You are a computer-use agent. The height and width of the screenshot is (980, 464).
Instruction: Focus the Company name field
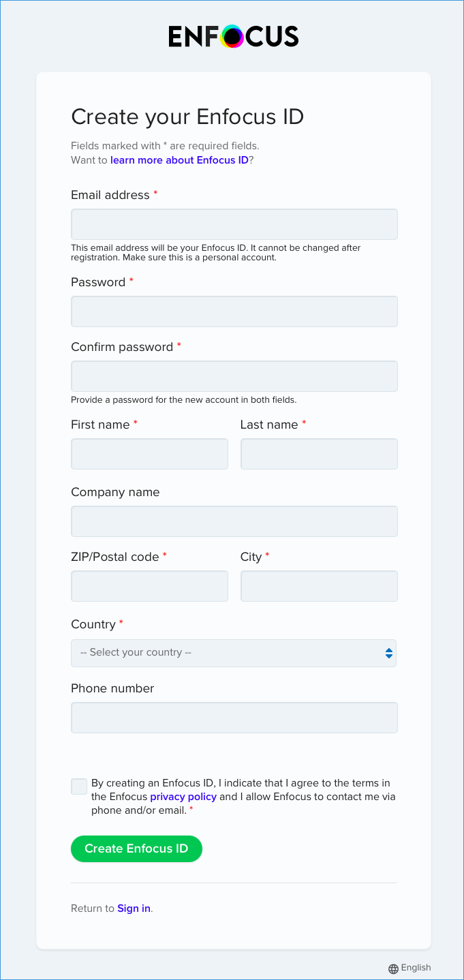tap(234, 521)
